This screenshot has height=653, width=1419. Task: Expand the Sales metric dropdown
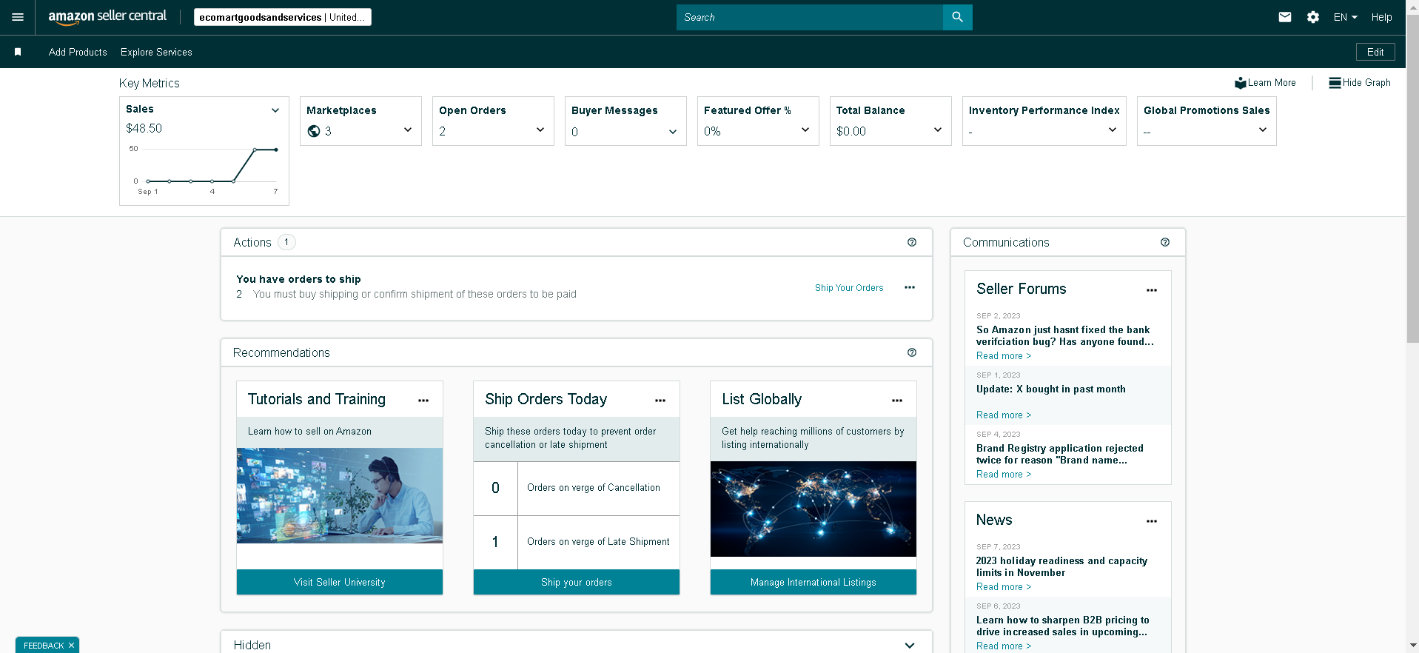[275, 110]
